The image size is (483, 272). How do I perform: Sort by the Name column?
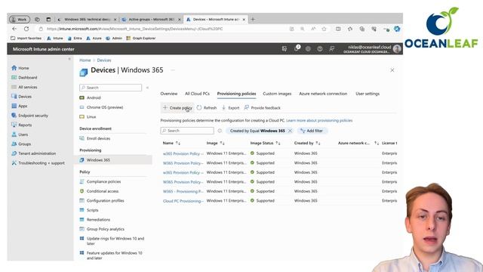click(x=171, y=143)
